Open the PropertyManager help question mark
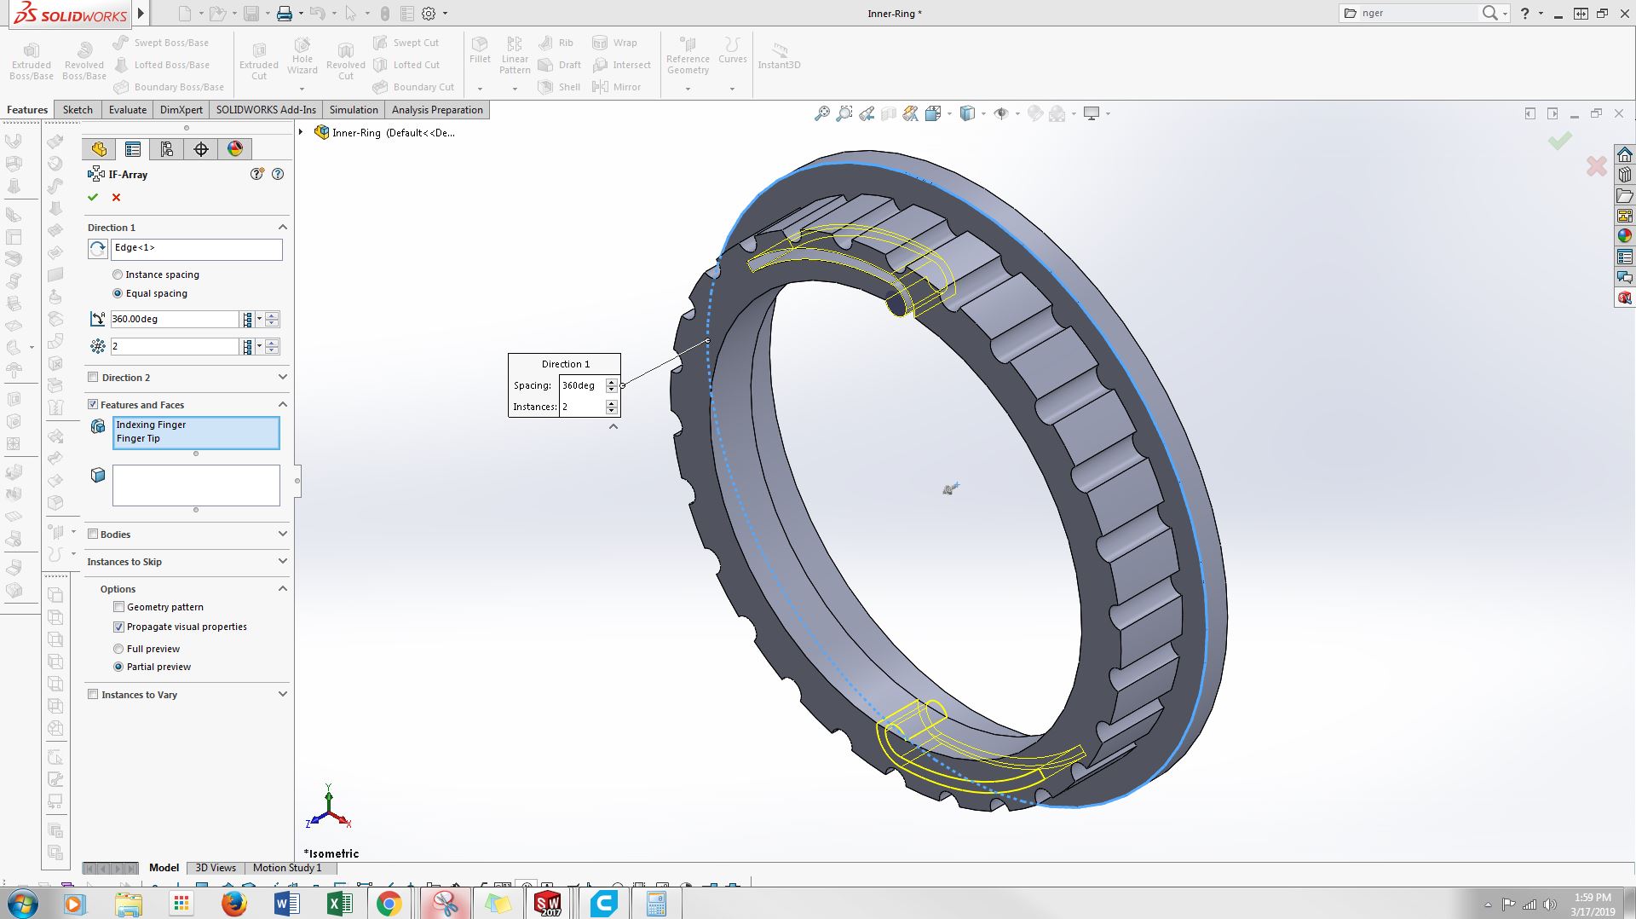Screen dimensions: 1636x919 pos(278,174)
